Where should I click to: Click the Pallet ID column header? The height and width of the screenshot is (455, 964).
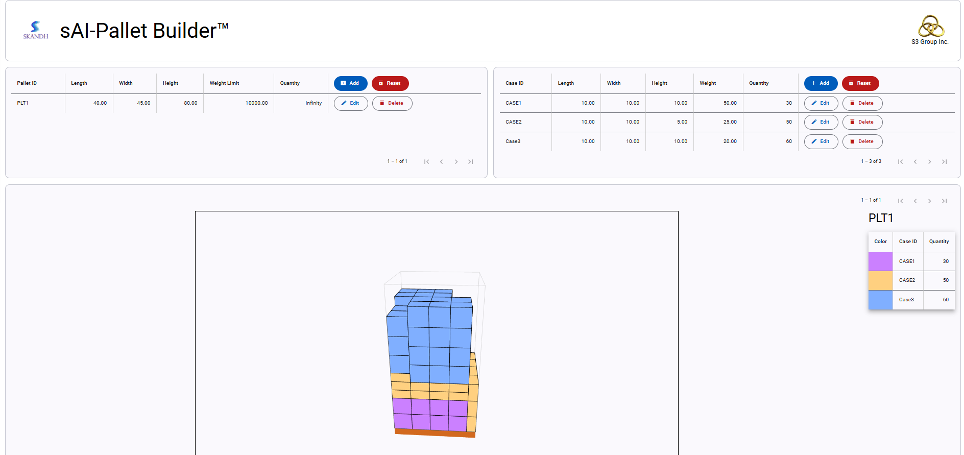coord(27,83)
